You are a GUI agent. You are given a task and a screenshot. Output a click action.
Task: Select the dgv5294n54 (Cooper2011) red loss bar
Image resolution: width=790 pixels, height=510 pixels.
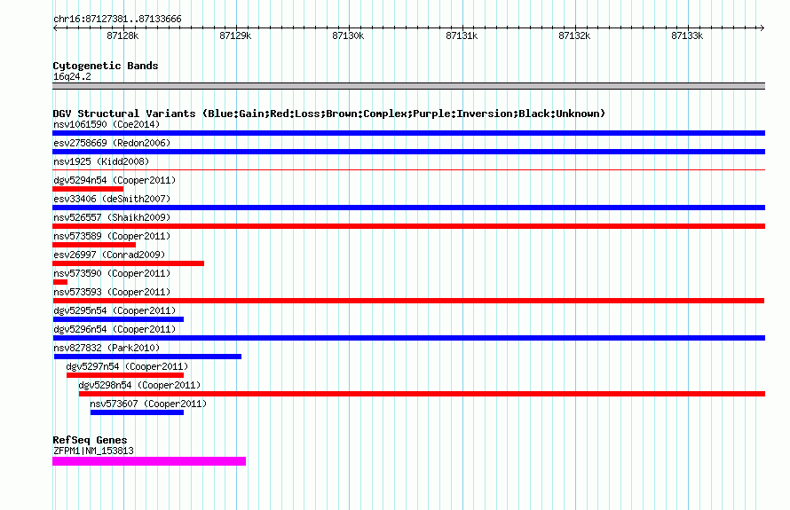point(88,189)
